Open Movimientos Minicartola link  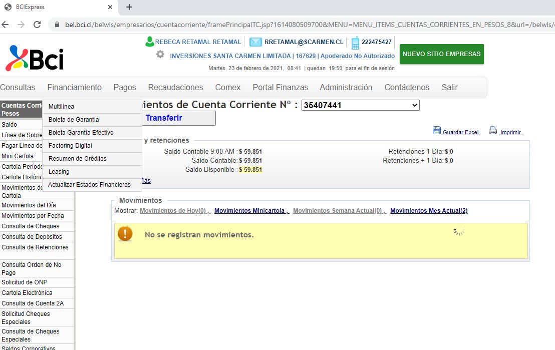[x=251, y=211]
